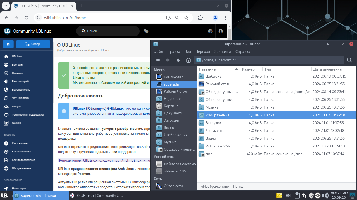357x200 pixels.
Task: Switch keyboard layout by clicking EN indicator
Action: [288, 195]
